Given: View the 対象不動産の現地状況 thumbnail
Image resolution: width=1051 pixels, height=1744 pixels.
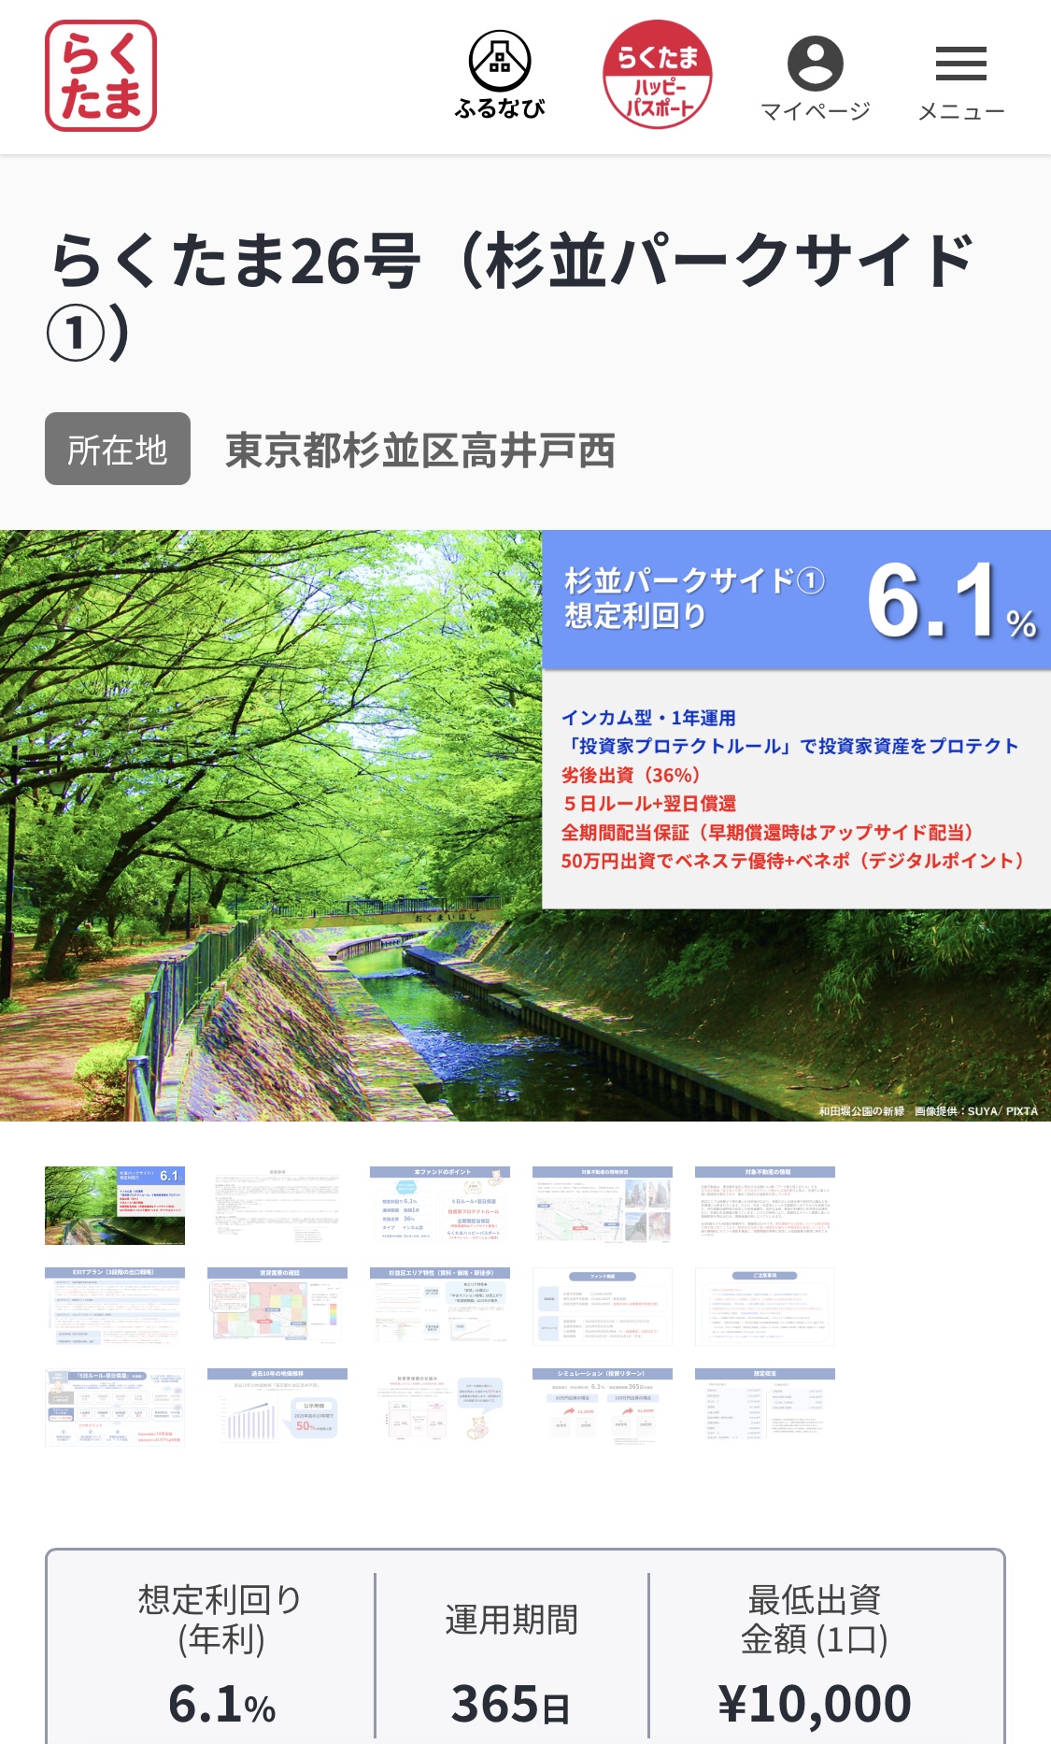Looking at the screenshot, I should (x=603, y=1206).
